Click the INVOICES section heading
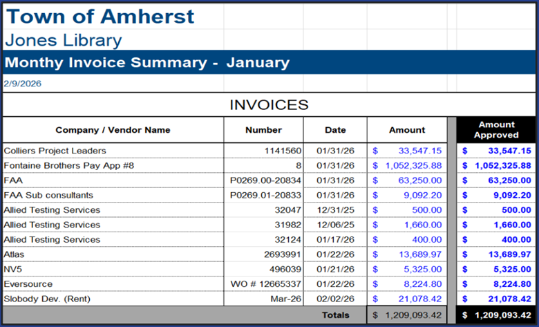This screenshot has width=539, height=327. click(269, 105)
